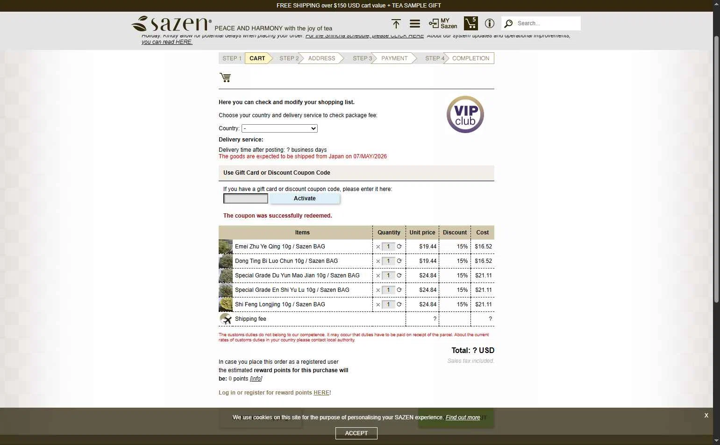
Task: Click the information circle icon in the header
Action: (x=490, y=23)
